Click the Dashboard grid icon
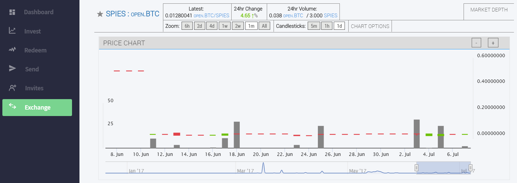 (x=12, y=12)
